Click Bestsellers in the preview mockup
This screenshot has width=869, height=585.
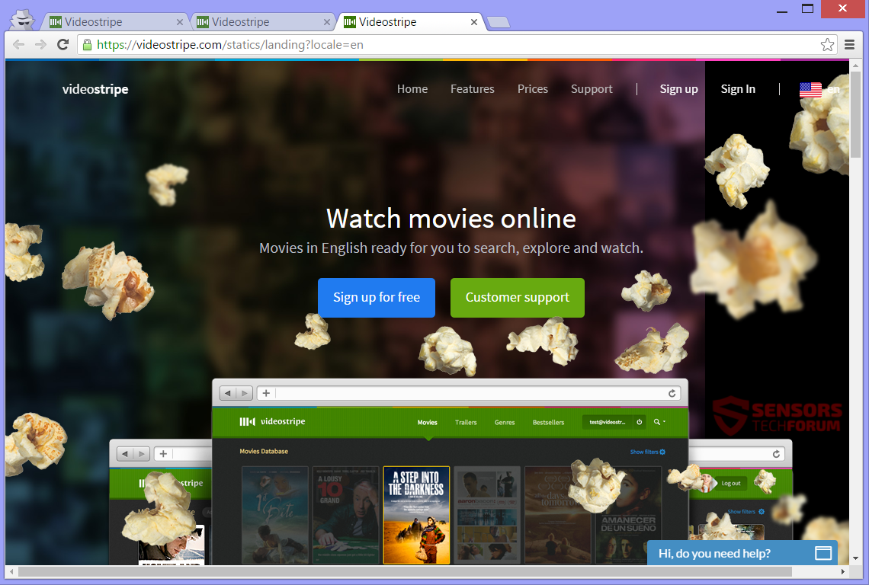pyautogui.click(x=549, y=422)
